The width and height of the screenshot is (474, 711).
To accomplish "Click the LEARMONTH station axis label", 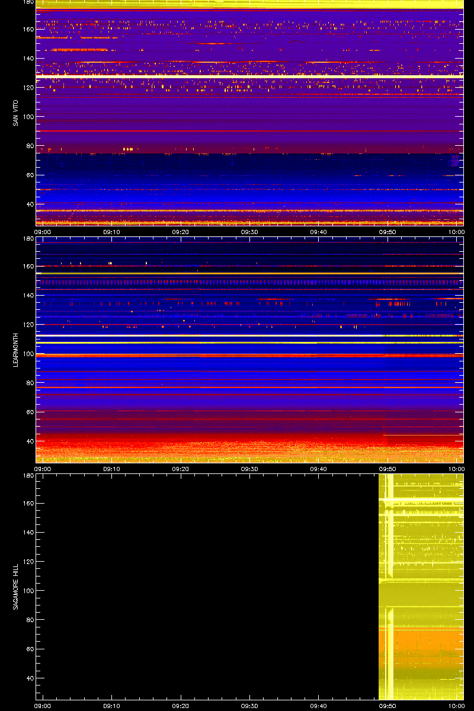I will point(15,350).
